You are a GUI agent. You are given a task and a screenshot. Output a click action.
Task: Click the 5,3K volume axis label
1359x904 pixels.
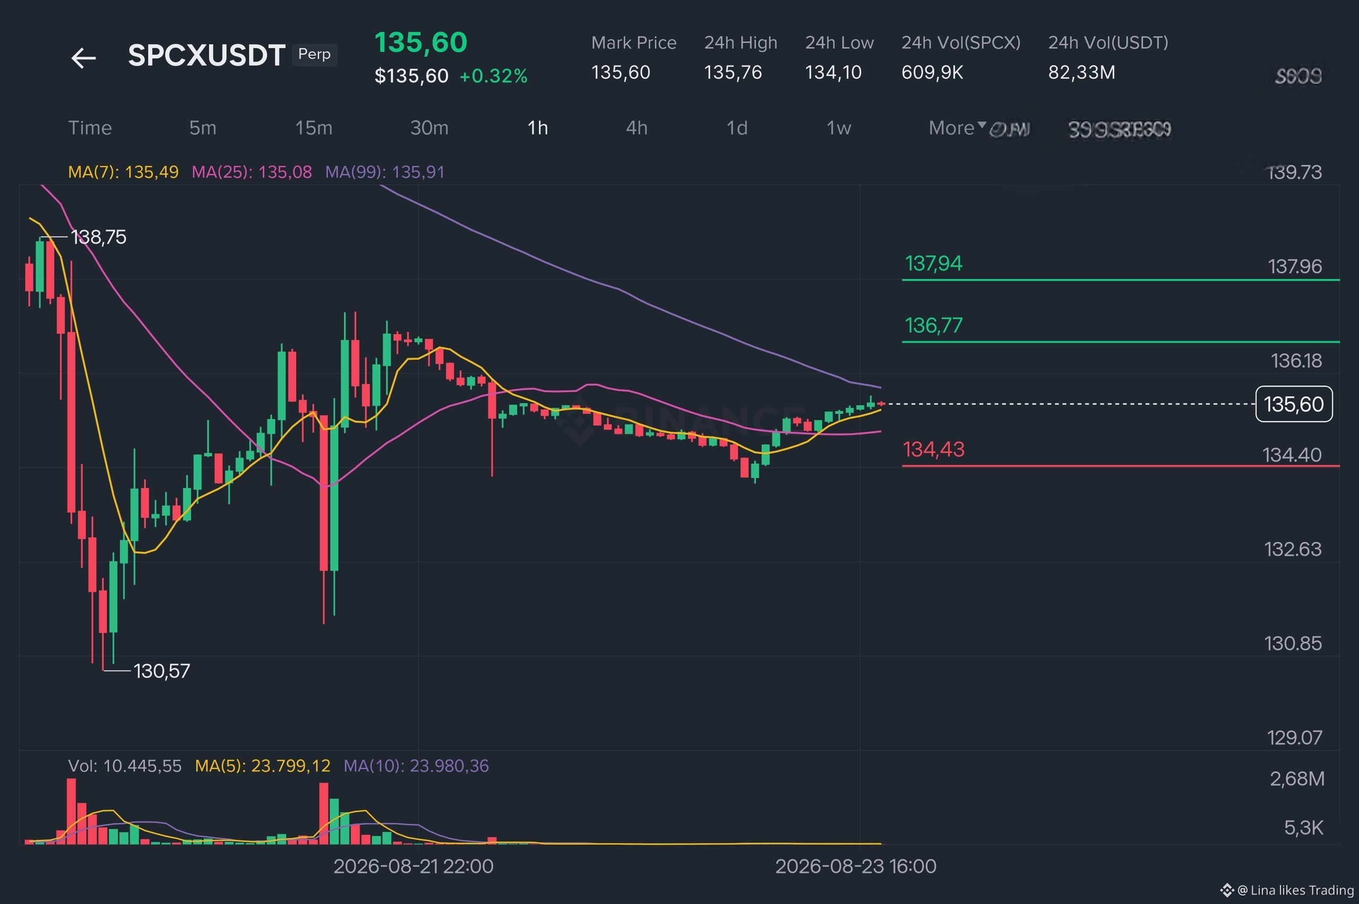click(1304, 829)
